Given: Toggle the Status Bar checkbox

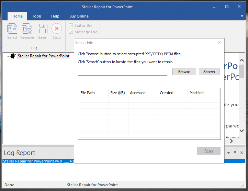Looking at the screenshot, I should (x=71, y=25).
